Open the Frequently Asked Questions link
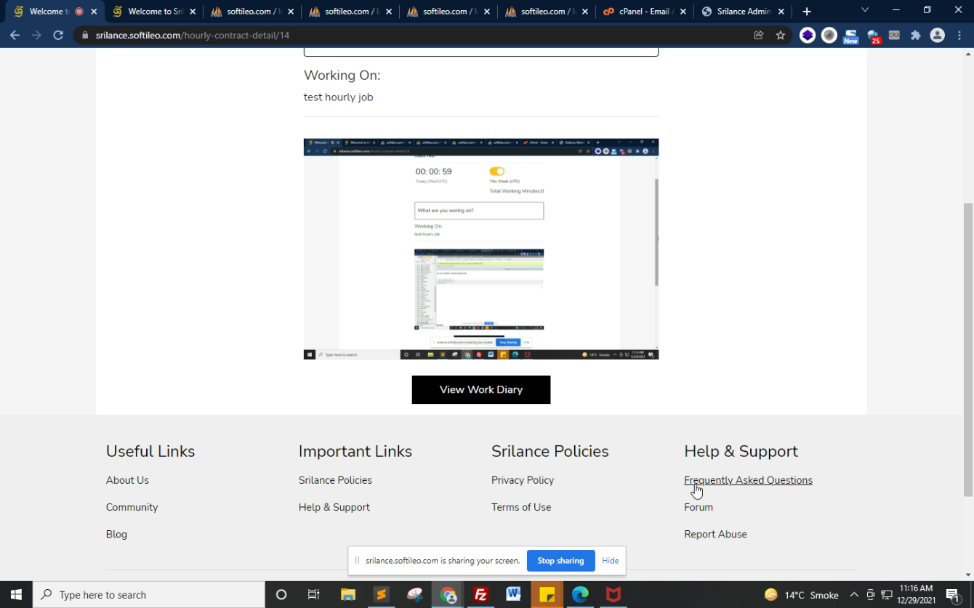The height and width of the screenshot is (608, 974). [x=748, y=480]
